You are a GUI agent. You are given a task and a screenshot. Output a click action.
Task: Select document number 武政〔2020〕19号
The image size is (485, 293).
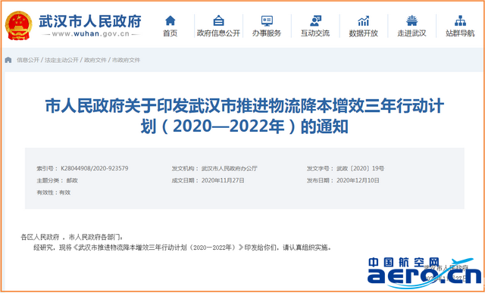tap(361, 169)
